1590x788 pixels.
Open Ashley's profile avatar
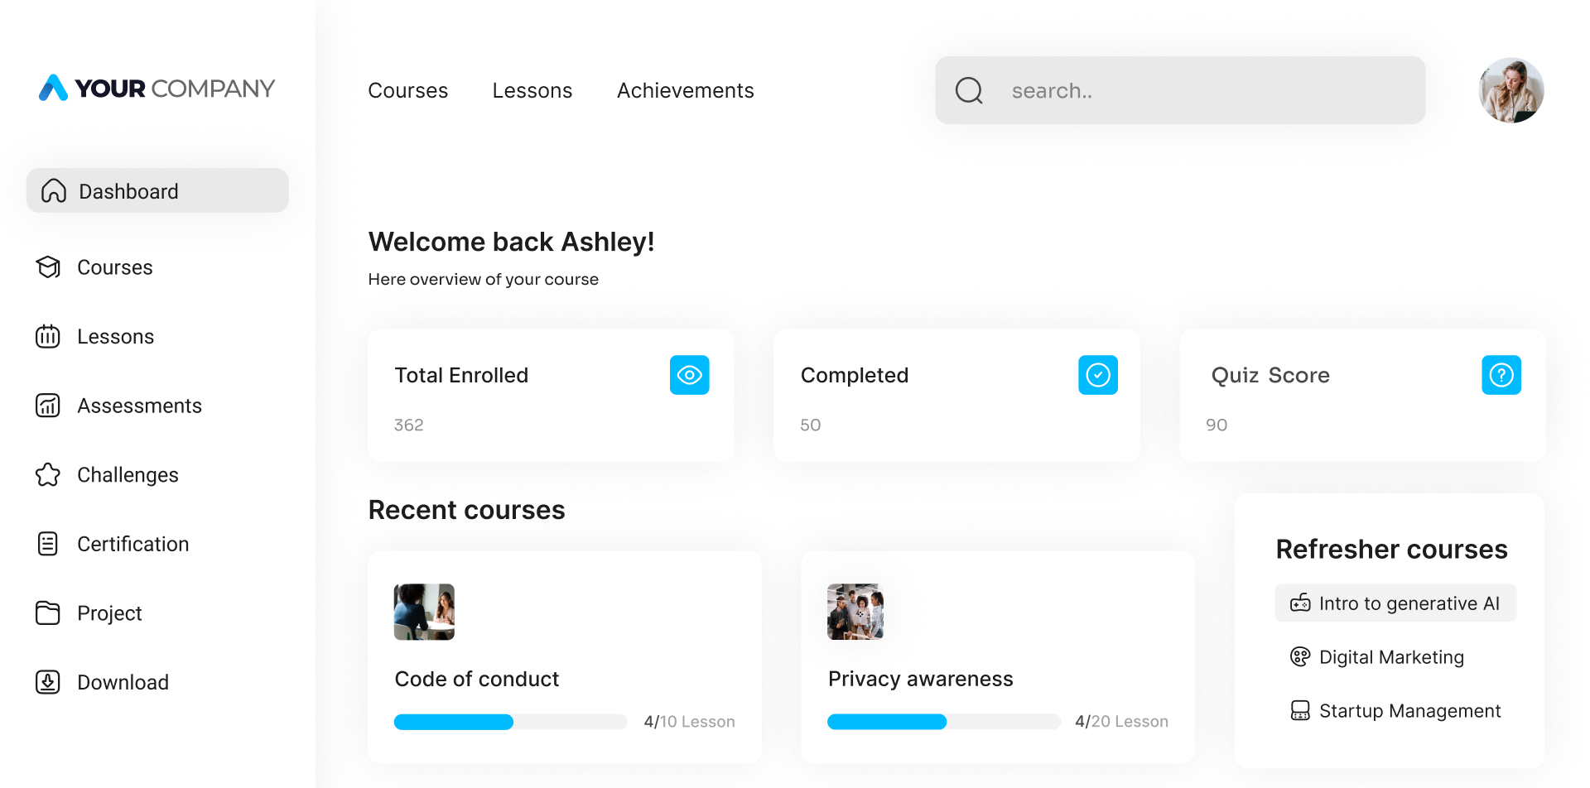point(1511,90)
